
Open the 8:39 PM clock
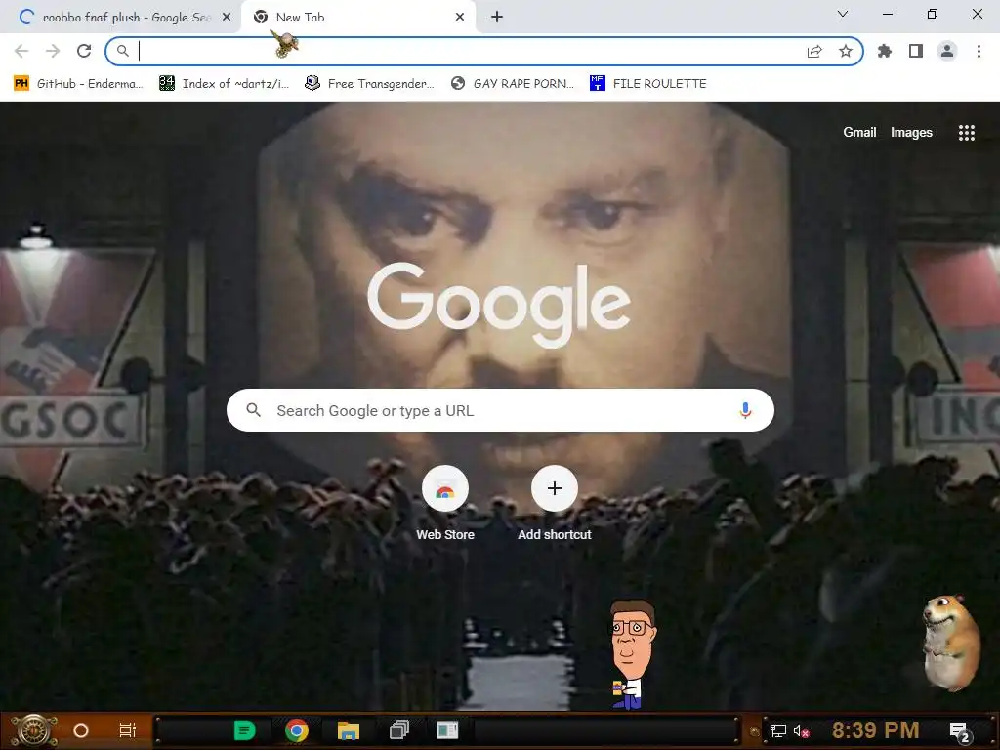point(876,730)
